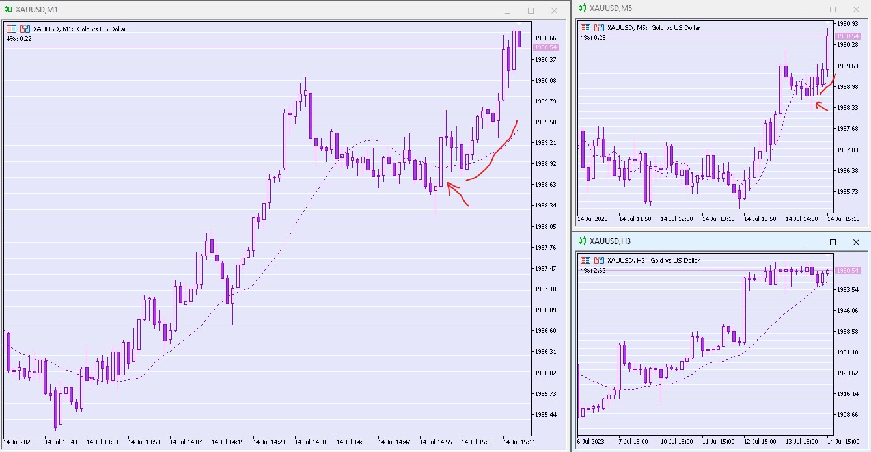Click price scale value 1923.62 on H3 chart
Screen dimensions: 871x452
point(848,373)
